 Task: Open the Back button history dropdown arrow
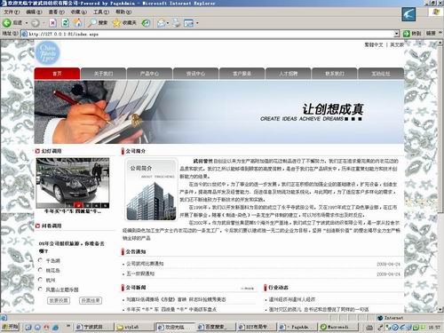(x=27, y=23)
